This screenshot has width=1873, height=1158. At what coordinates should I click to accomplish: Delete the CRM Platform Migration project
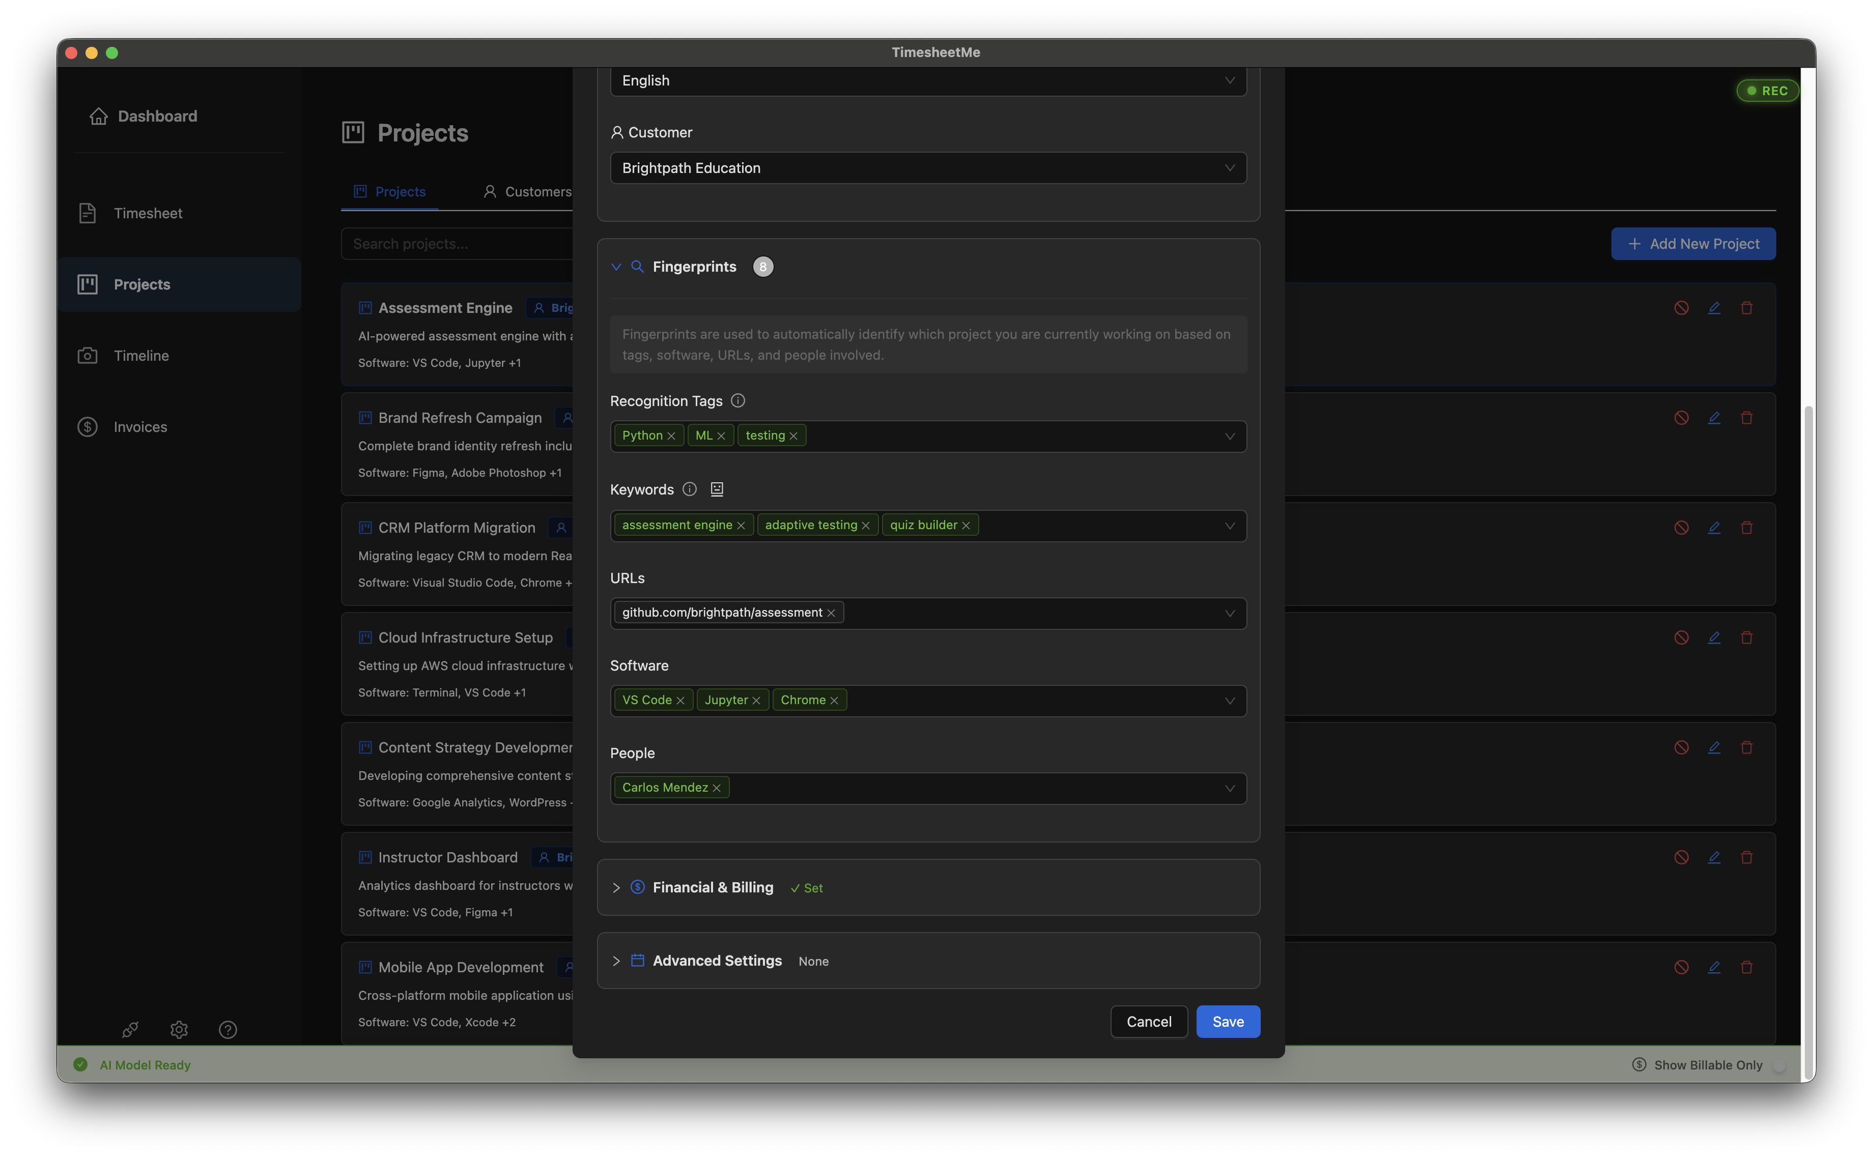pos(1746,528)
